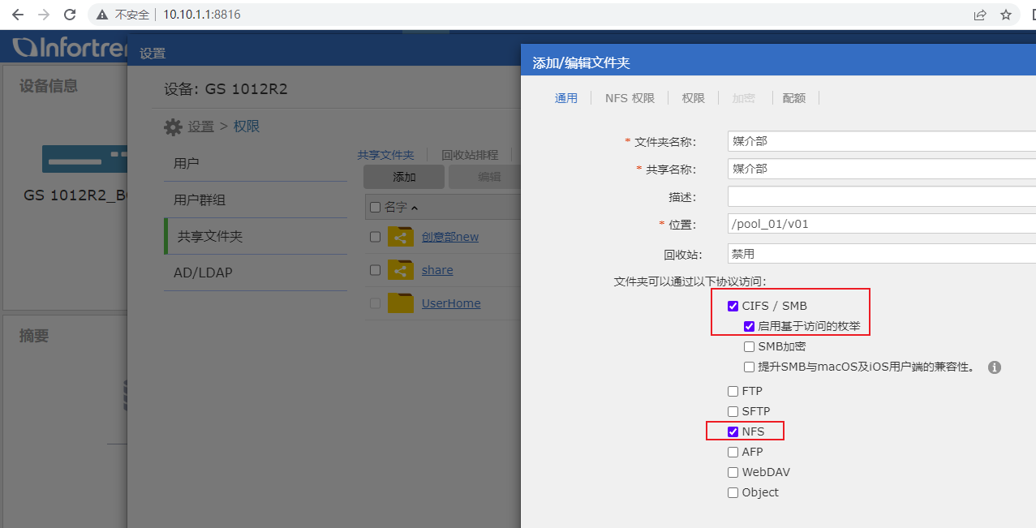This screenshot has height=528, width=1036.
Task: Sort the list by the 名字 column header
Action: click(x=396, y=208)
